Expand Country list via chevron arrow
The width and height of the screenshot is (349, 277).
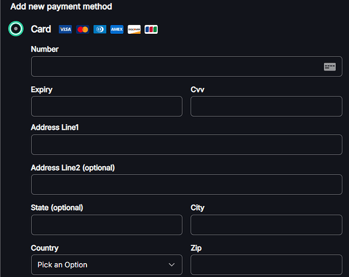coord(171,265)
